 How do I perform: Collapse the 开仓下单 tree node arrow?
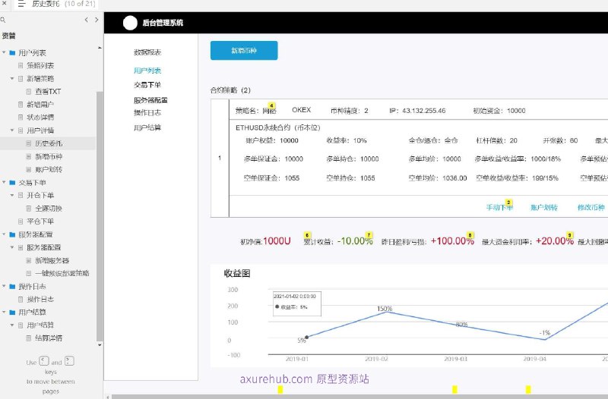12,195
